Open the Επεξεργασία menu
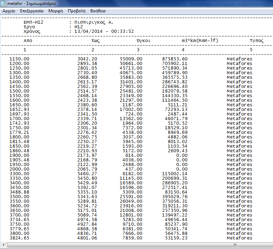The image size is (273, 249). [x=32, y=11]
